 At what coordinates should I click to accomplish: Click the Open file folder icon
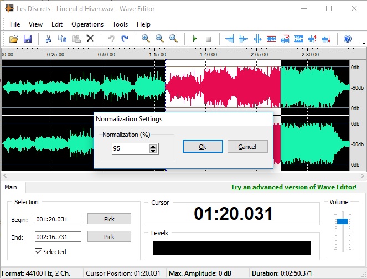click(14, 39)
